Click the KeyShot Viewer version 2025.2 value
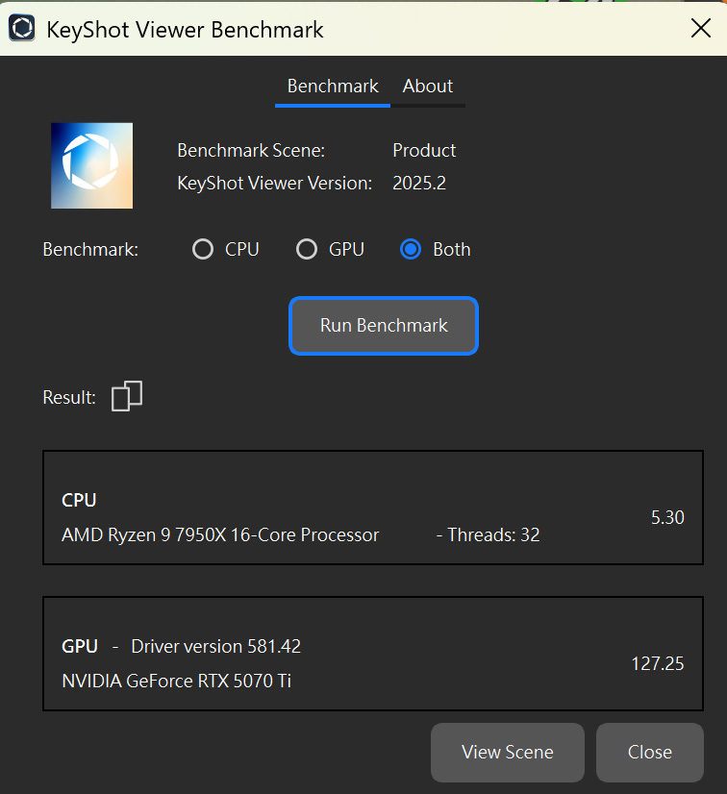This screenshot has height=794, width=727. 419,183
